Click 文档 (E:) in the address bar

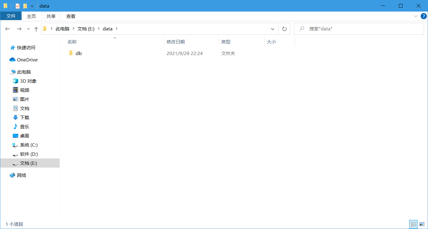pos(86,29)
